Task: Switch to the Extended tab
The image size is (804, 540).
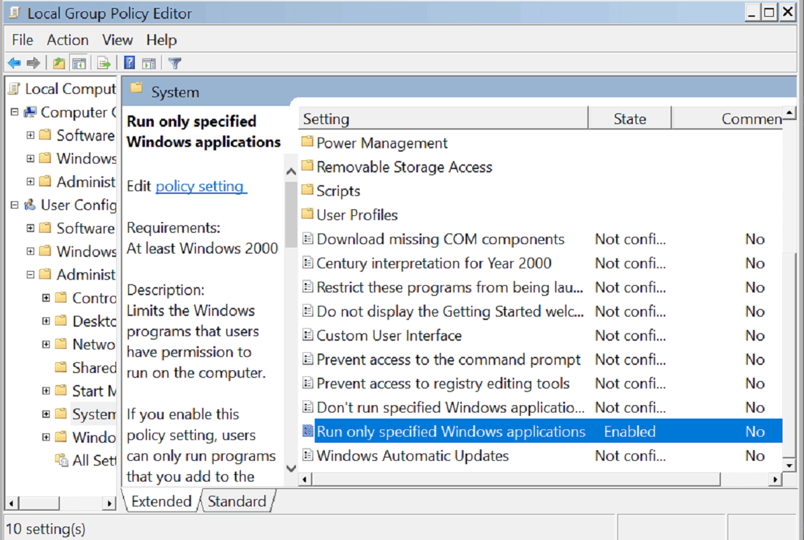Action: (162, 501)
